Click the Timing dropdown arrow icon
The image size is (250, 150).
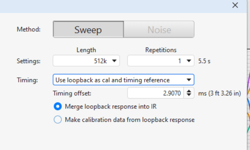point(189,80)
